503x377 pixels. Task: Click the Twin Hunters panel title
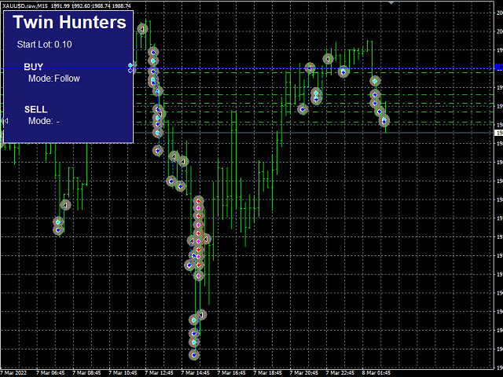70,22
